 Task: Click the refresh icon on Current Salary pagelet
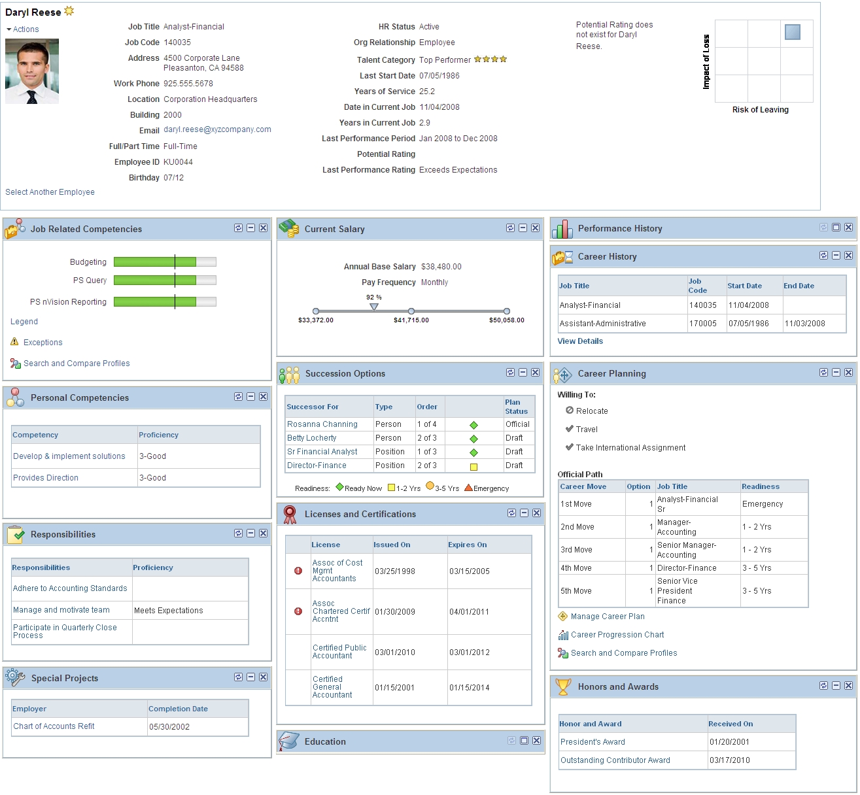pyautogui.click(x=511, y=228)
